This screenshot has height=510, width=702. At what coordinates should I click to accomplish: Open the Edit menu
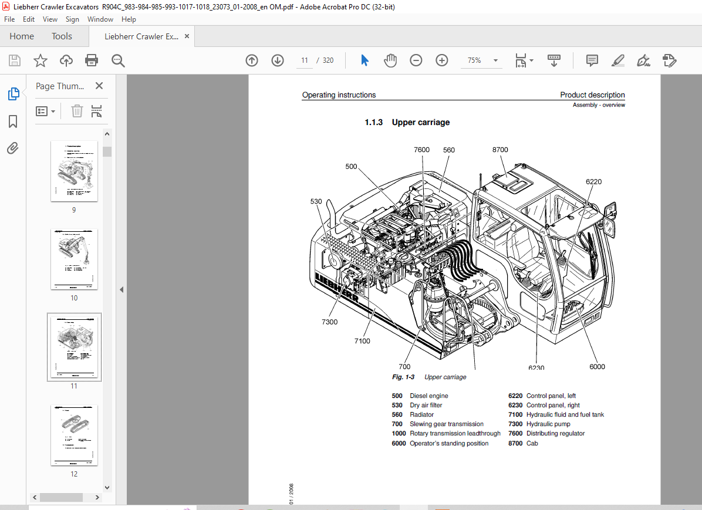(x=29, y=19)
